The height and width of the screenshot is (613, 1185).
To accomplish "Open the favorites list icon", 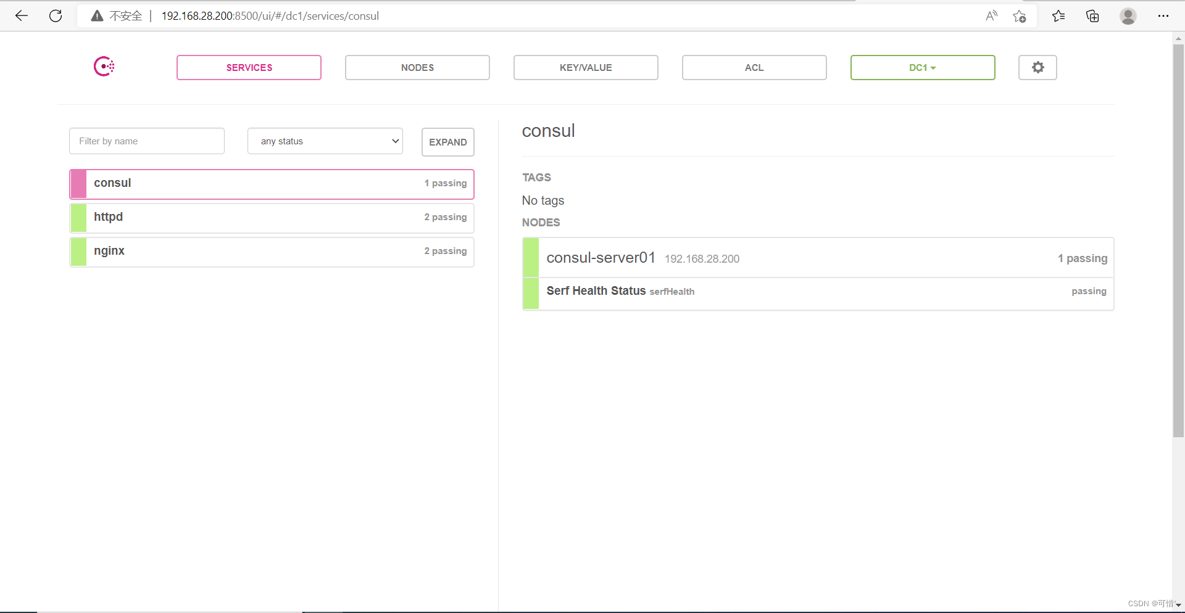I will (1058, 16).
